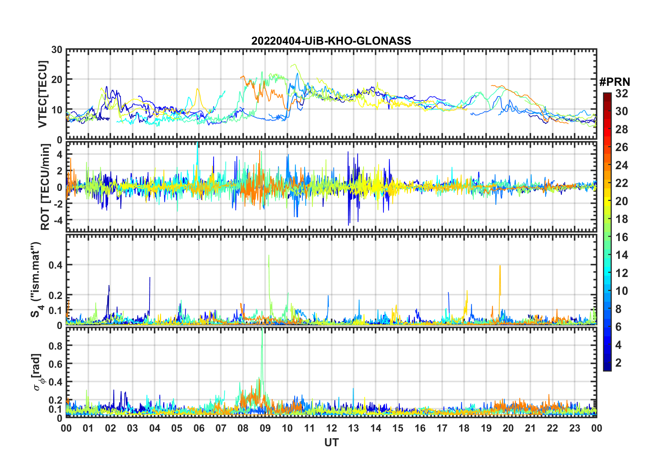Click the sigma-phi [rad] y-axis label
The width and height of the screenshot is (663, 464).
click(37, 372)
